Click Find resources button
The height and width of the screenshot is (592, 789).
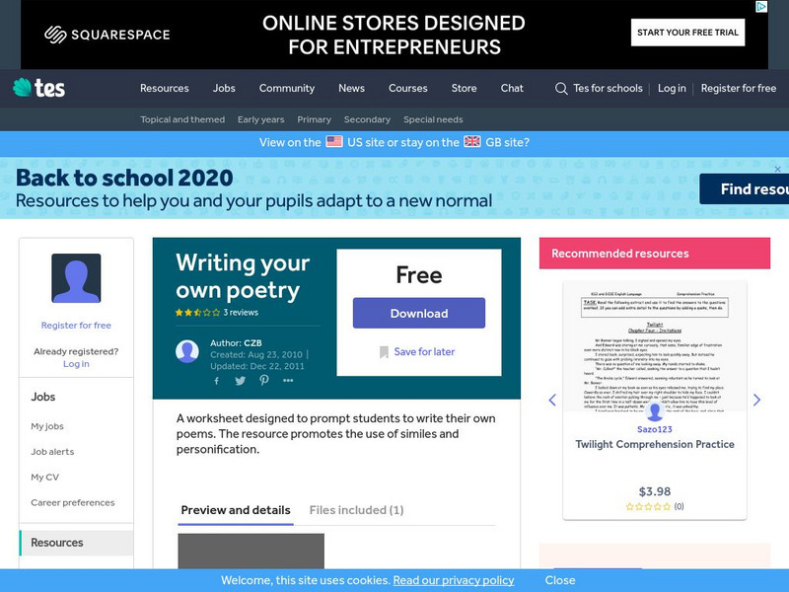[745, 189]
